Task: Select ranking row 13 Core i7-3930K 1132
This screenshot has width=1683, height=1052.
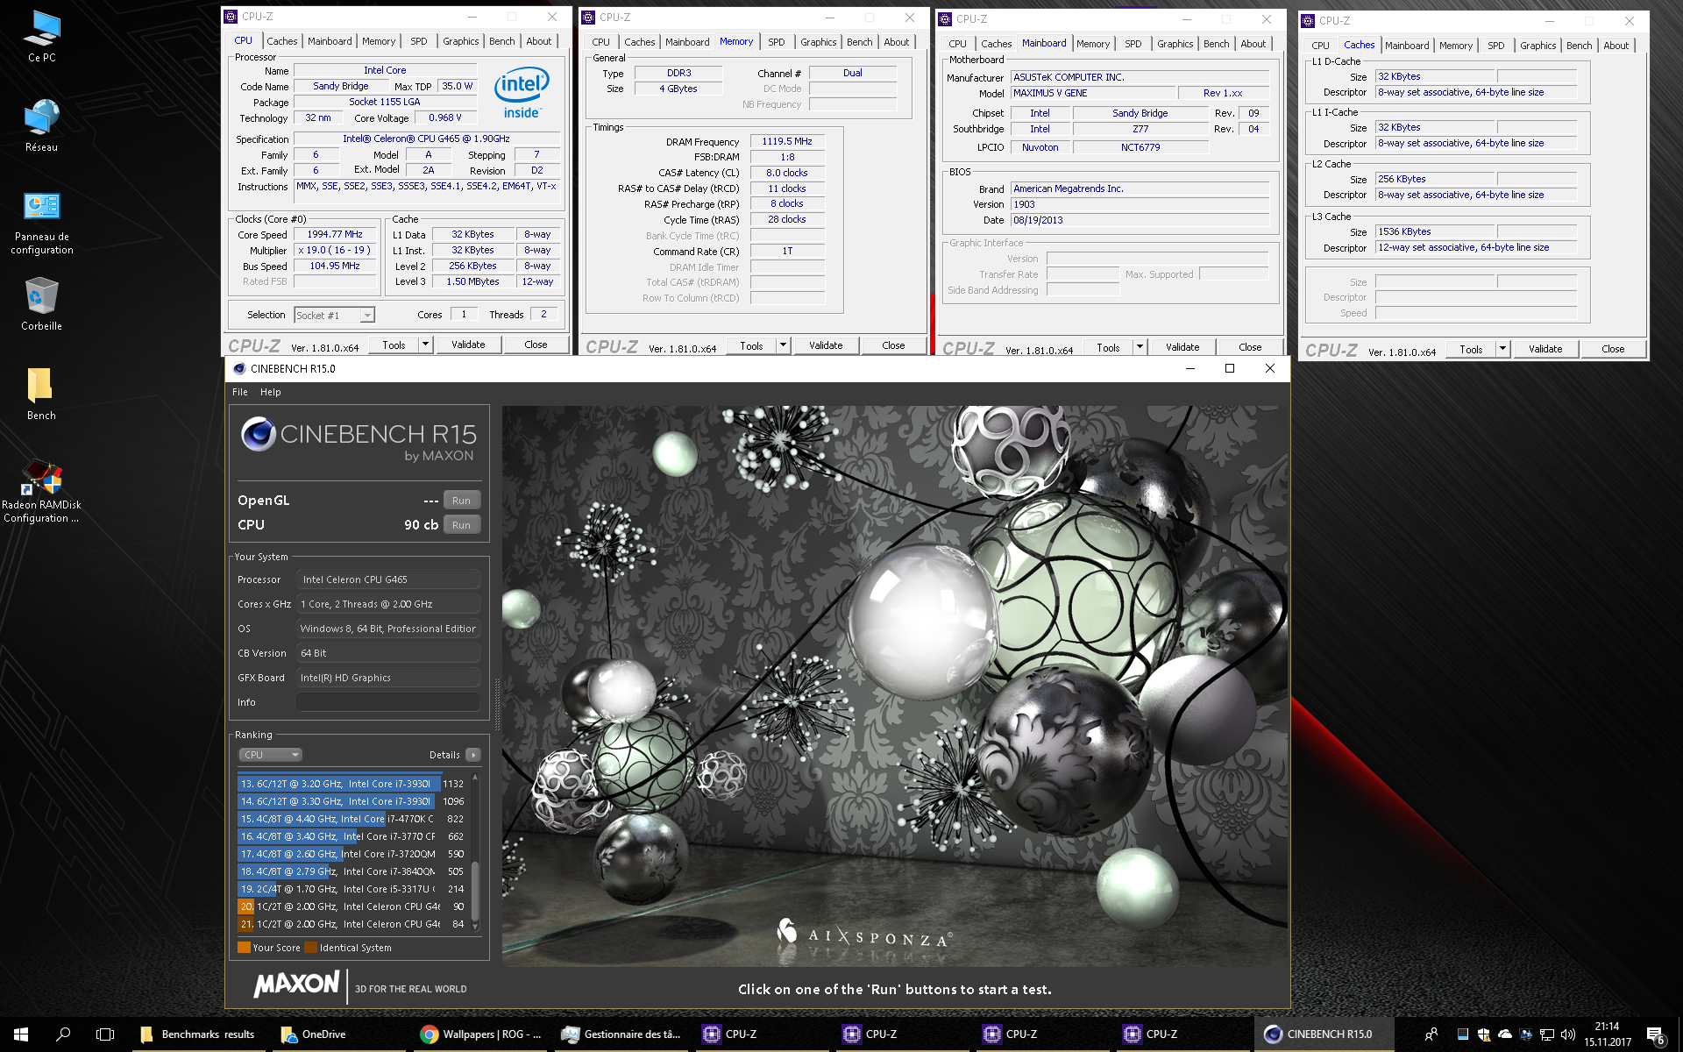Action: point(352,784)
